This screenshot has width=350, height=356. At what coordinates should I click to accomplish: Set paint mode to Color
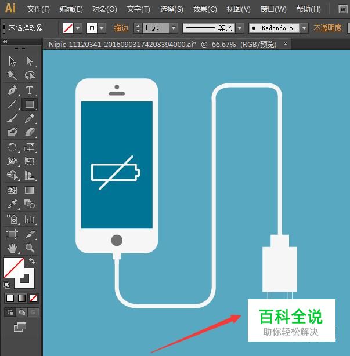(10, 299)
